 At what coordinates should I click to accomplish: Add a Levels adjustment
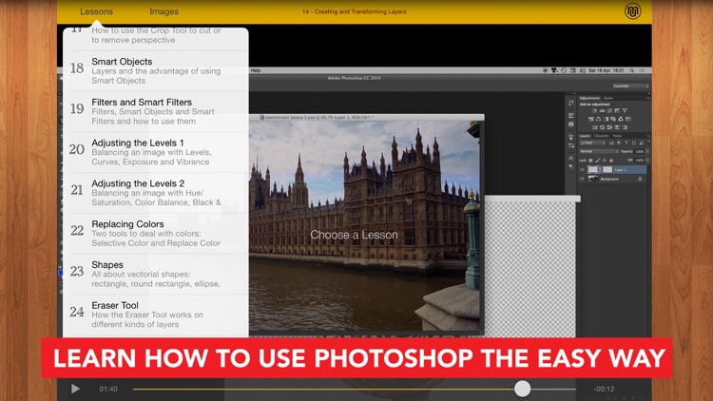click(x=602, y=111)
